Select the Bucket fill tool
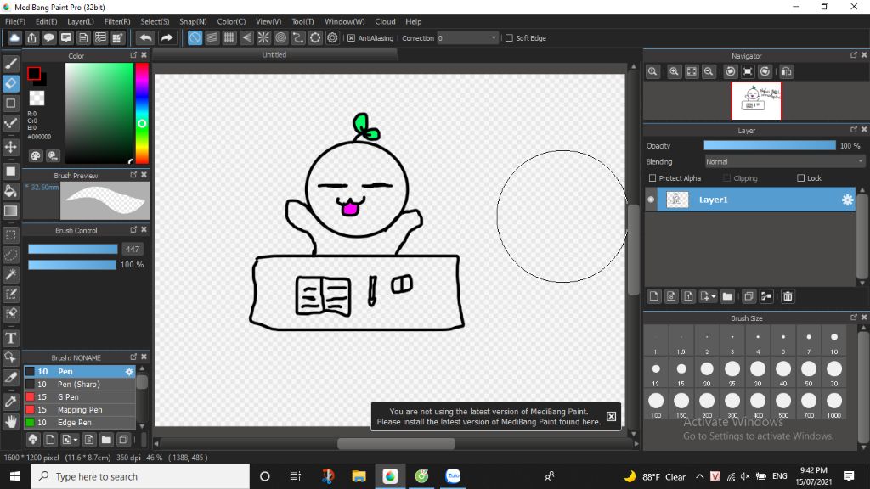The height and width of the screenshot is (489, 870). tap(10, 191)
